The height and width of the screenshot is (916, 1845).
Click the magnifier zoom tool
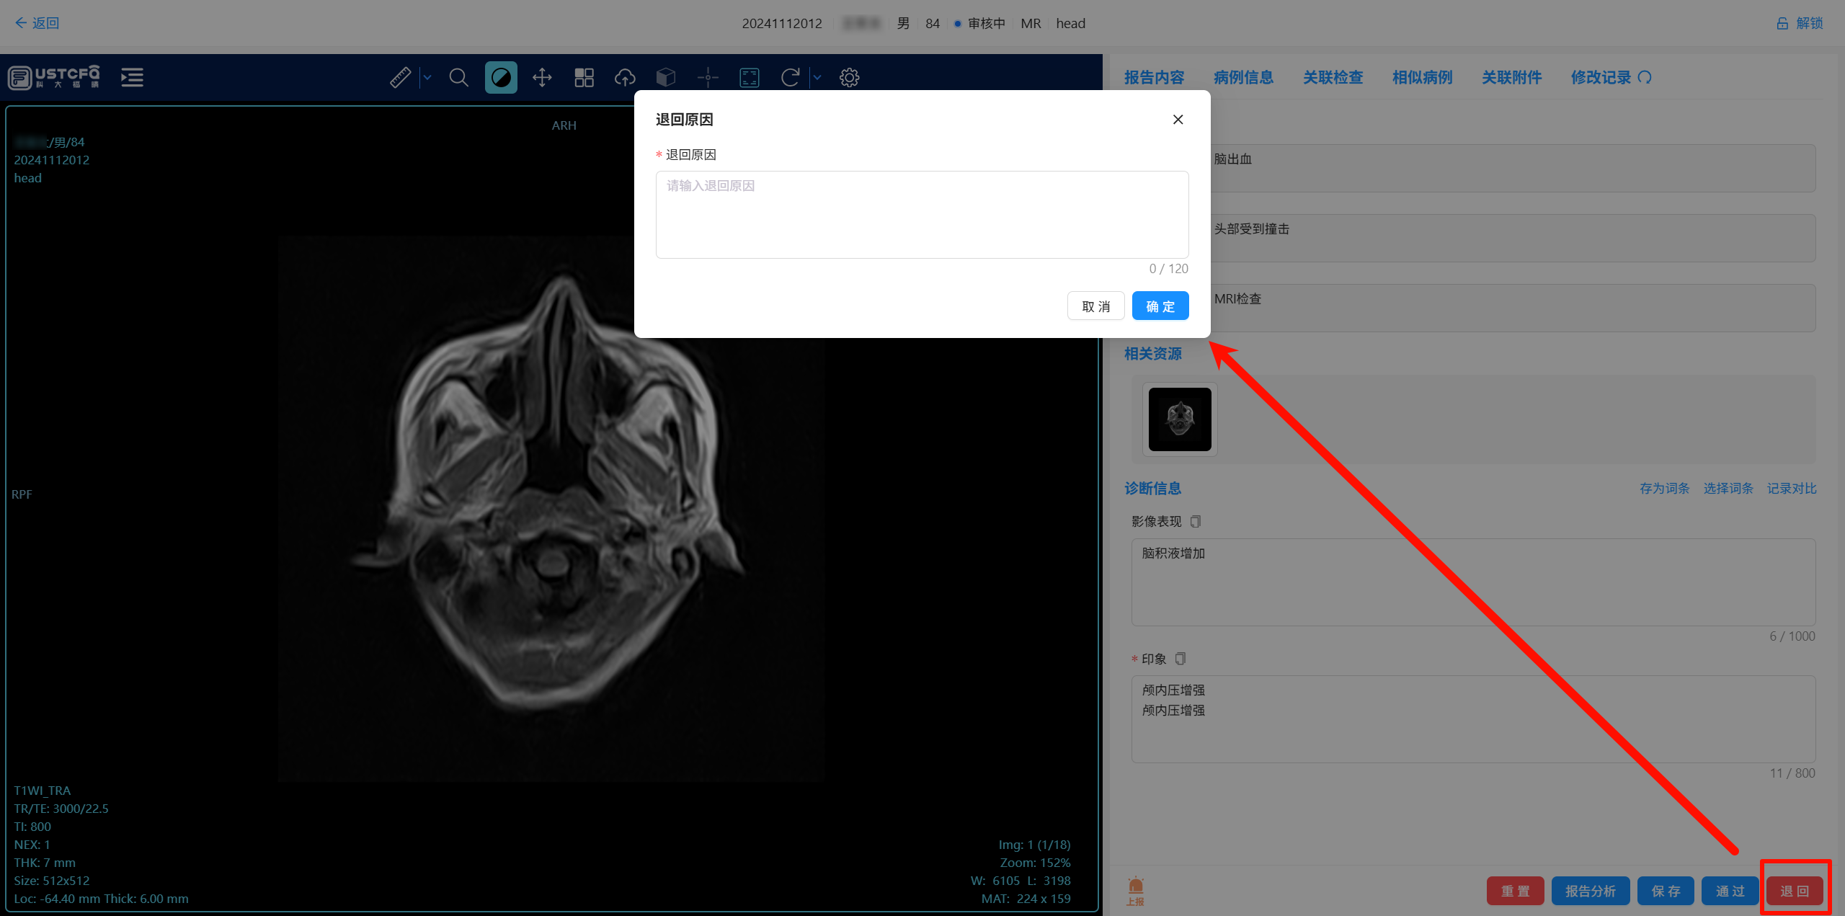tap(458, 77)
